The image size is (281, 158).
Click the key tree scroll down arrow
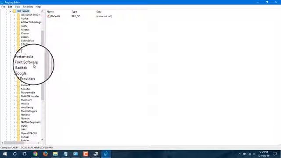click(42, 140)
